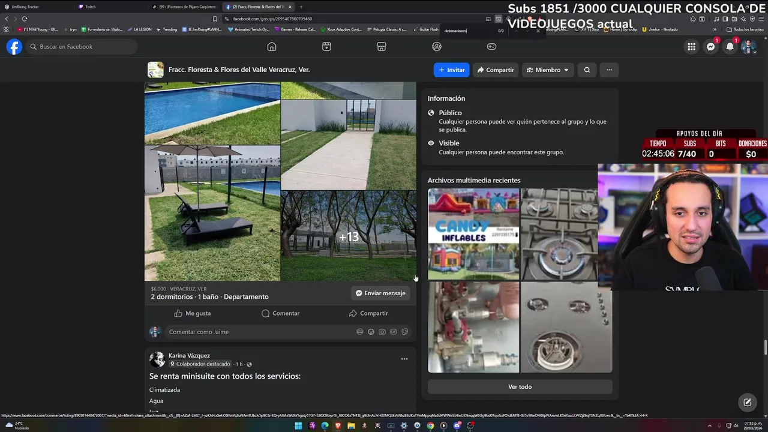Open the 2 dormitorios listing title
Image resolution: width=768 pixels, height=432 pixels.
209,296
